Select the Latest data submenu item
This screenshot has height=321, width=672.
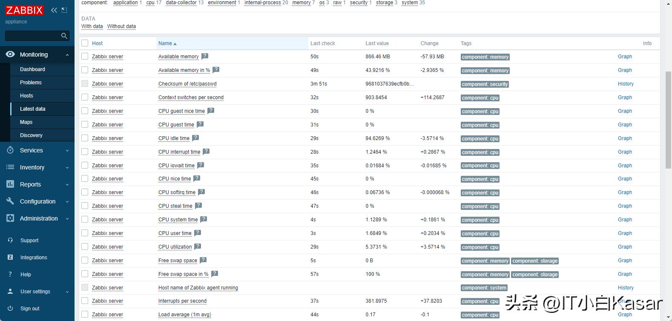[x=32, y=109]
